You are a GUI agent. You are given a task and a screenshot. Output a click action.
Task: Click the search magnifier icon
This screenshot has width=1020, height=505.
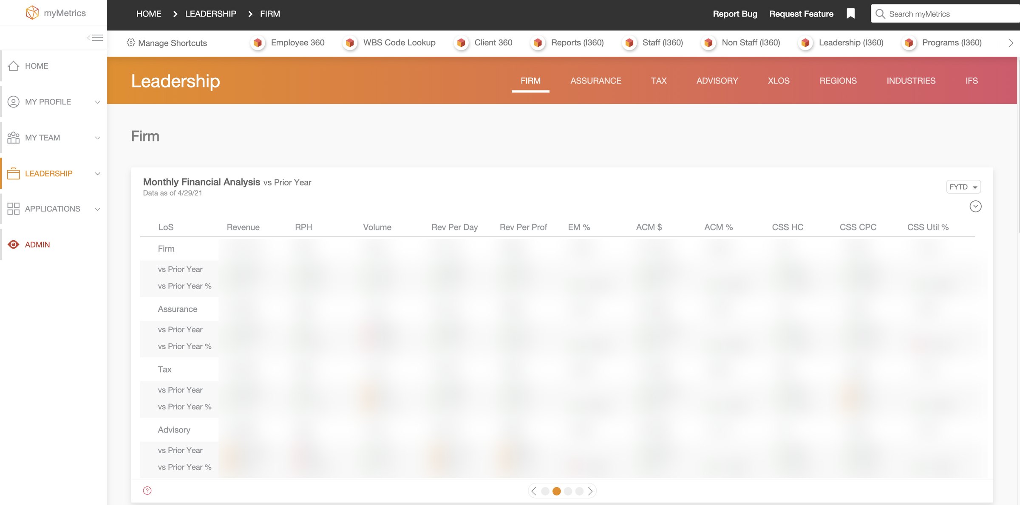tap(880, 14)
